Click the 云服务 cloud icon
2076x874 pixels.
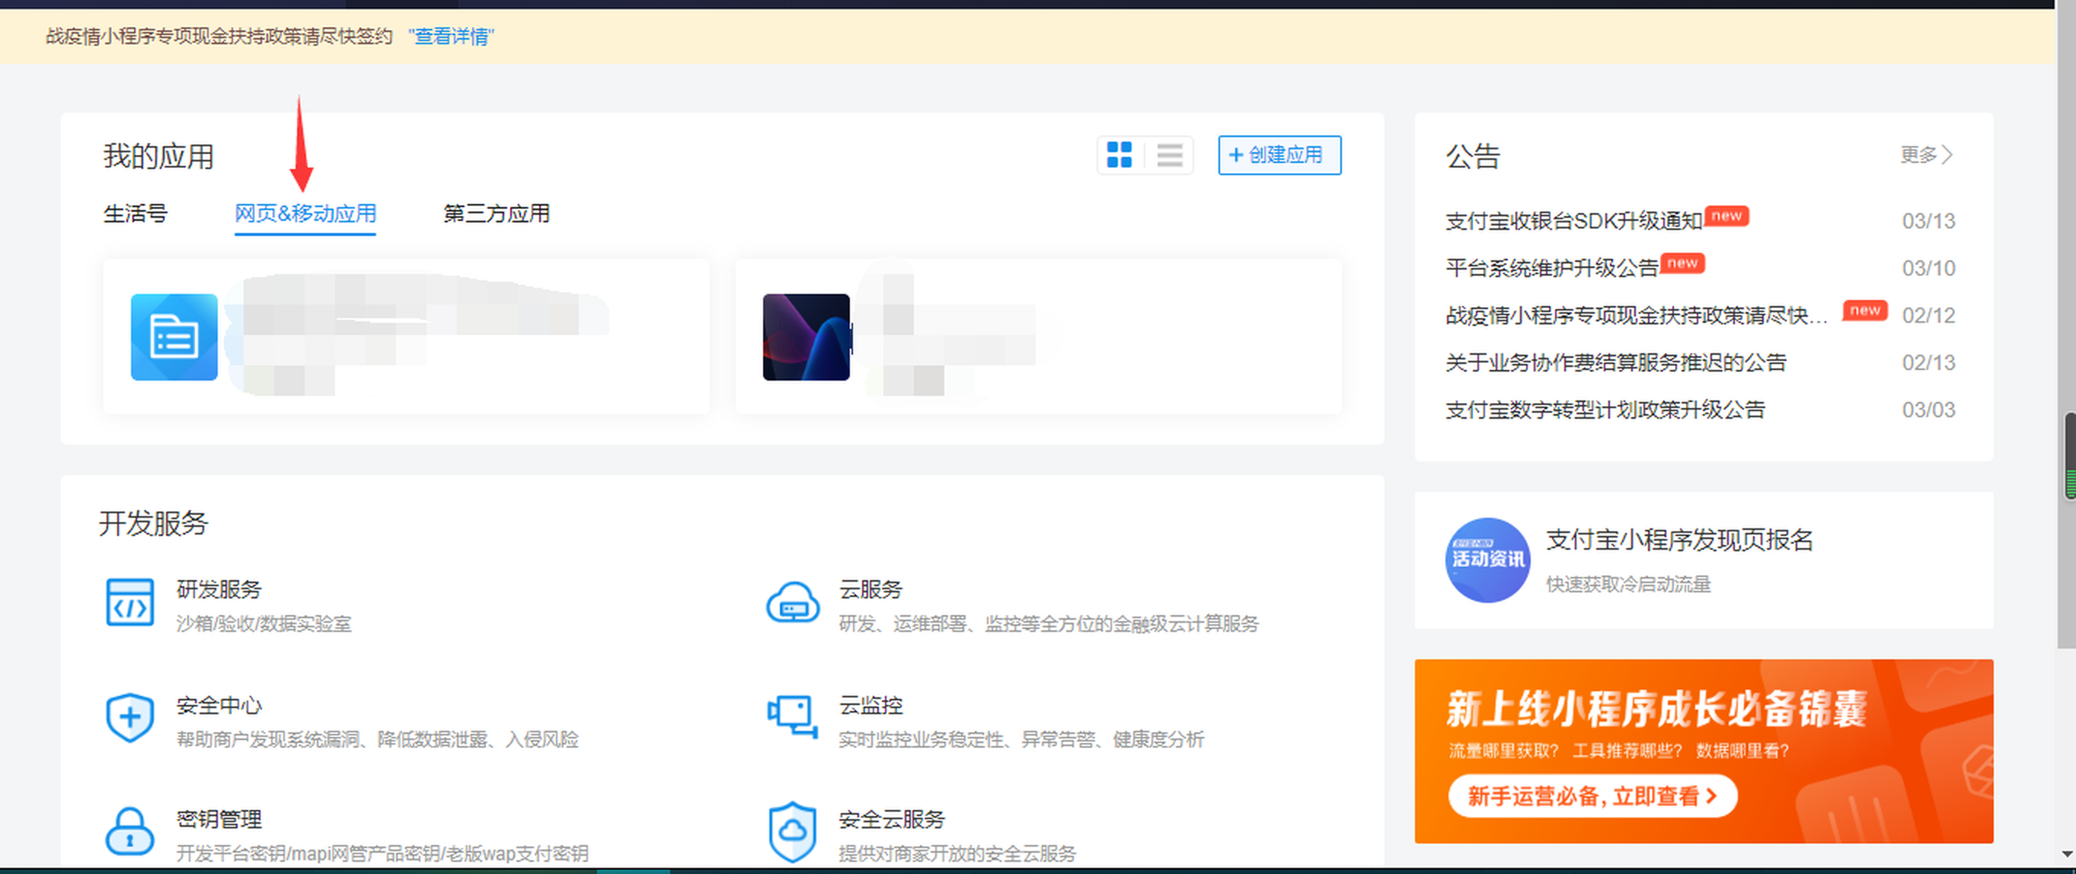pyautogui.click(x=793, y=602)
